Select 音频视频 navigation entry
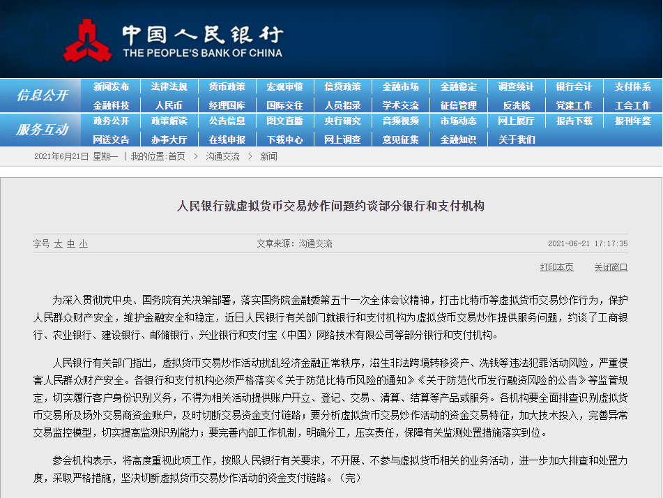This screenshot has height=498, width=663. coord(400,121)
